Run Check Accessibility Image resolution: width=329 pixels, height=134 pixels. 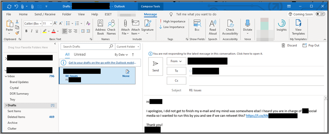click(x=230, y=27)
